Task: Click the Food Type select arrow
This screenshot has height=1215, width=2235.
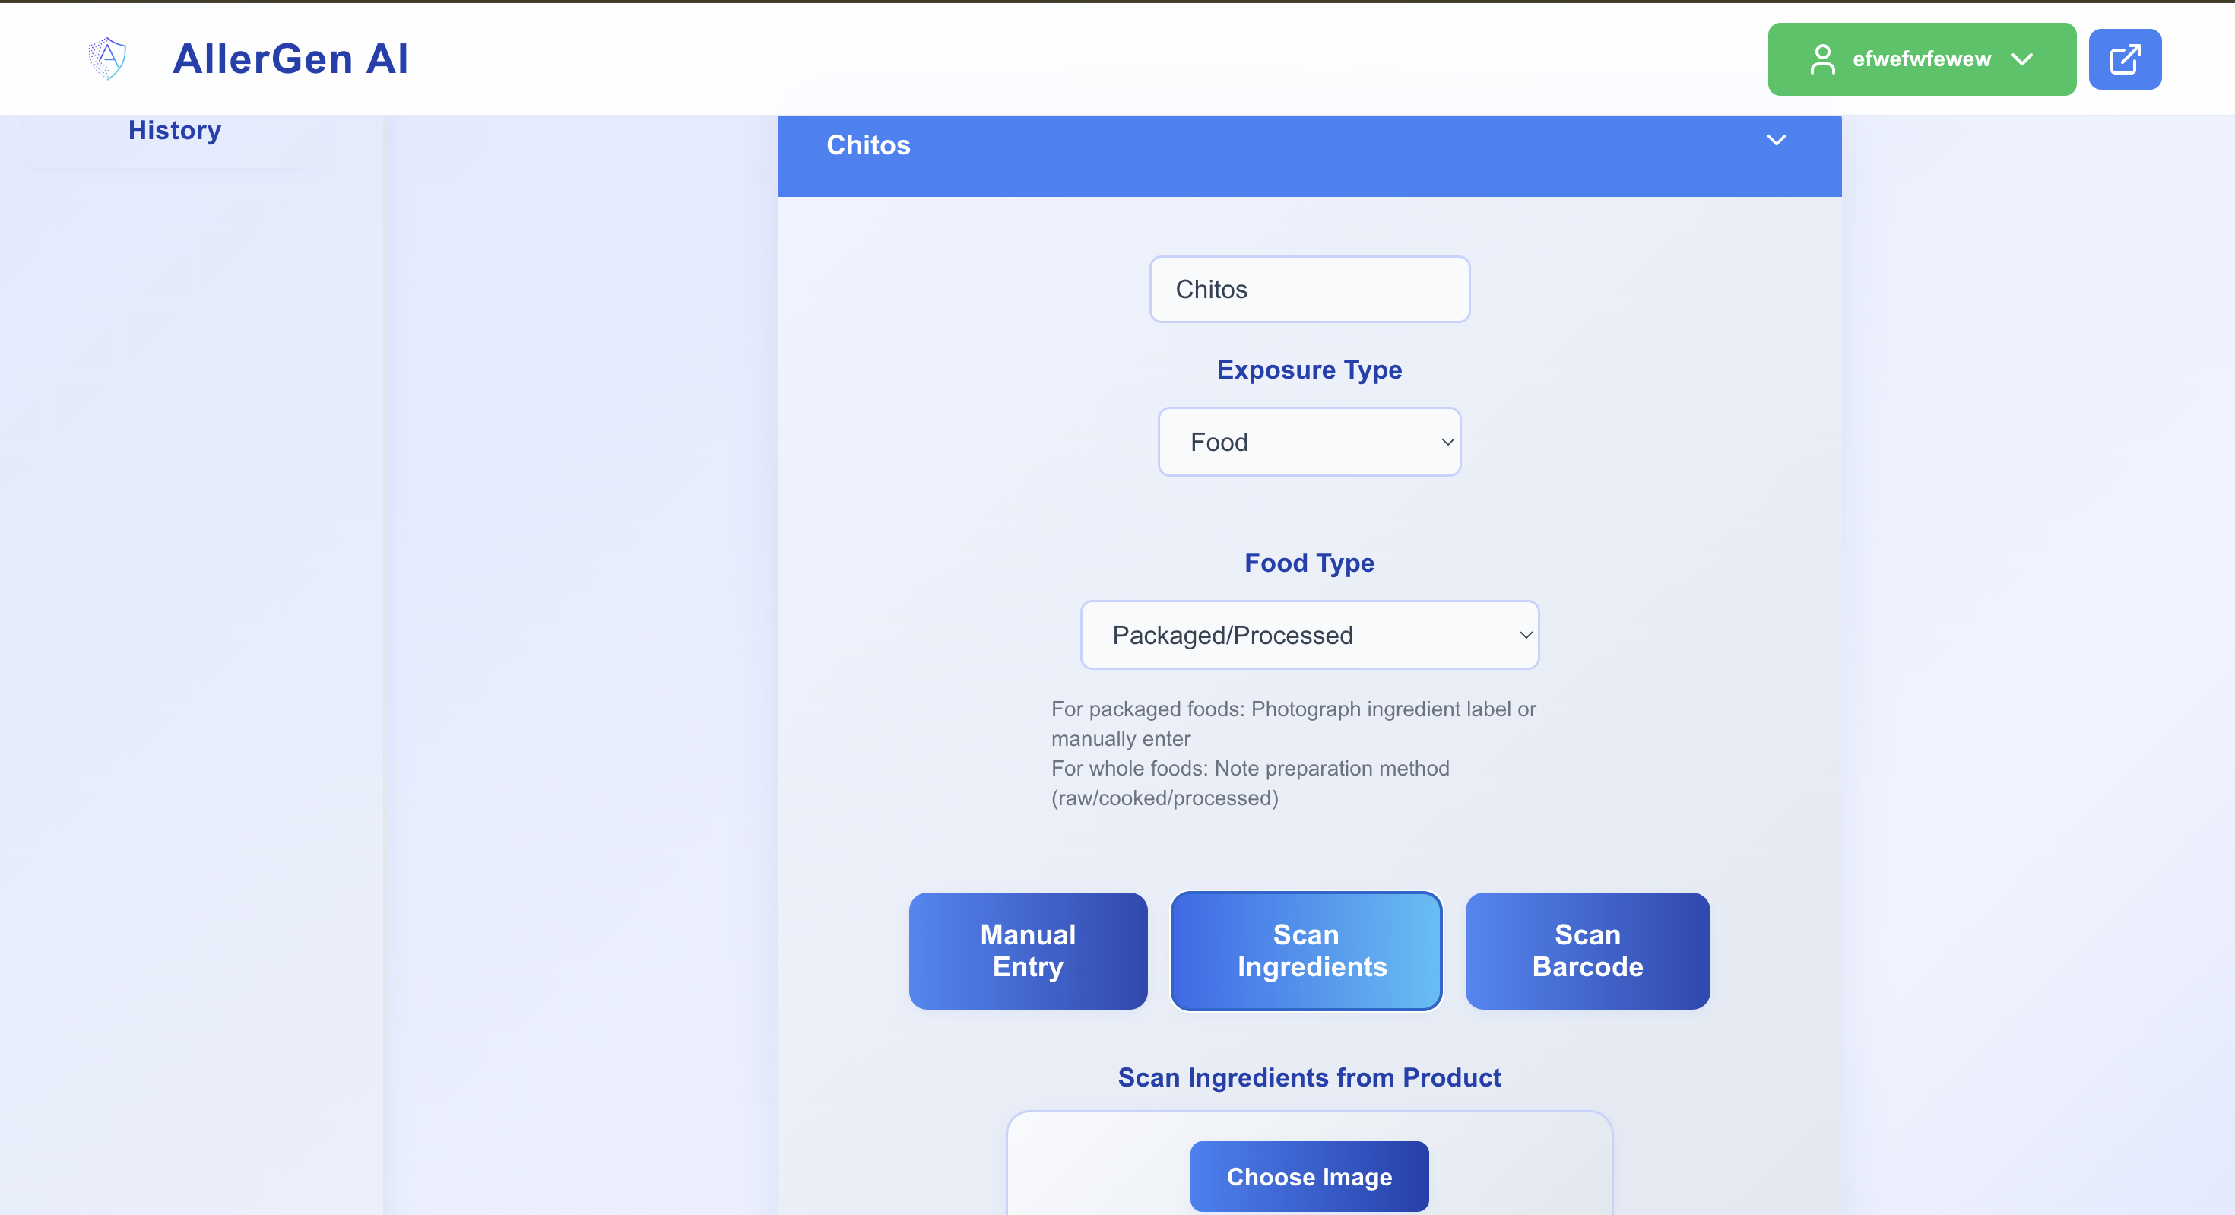Action: click(1525, 636)
